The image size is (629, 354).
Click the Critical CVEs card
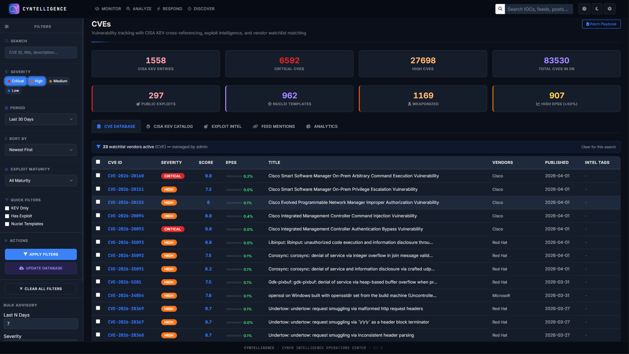[289, 64]
